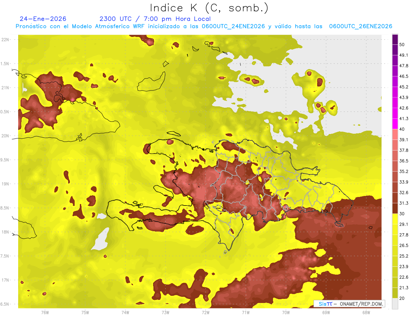The image size is (411, 317).
Task: Click the color scale value "22.6"
Action: pyautogui.click(x=404, y=277)
